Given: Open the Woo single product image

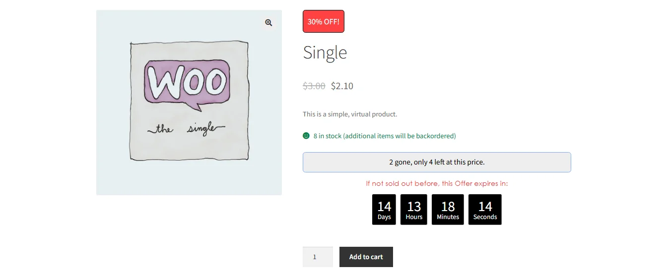Looking at the screenshot, I should coord(189,103).
